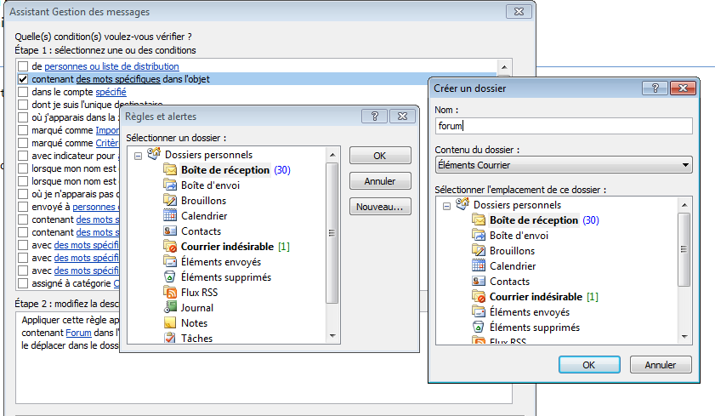This screenshot has height=416, width=715.
Task: Click the Dossiers personnels icon in Créer un dossier
Action: [462, 204]
